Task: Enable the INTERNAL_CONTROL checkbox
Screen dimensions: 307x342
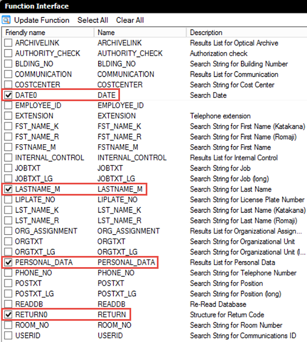Action: 8,158
